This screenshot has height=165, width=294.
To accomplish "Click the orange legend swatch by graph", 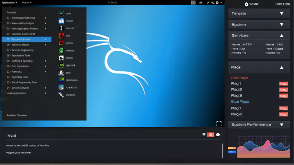I will 232,148.
